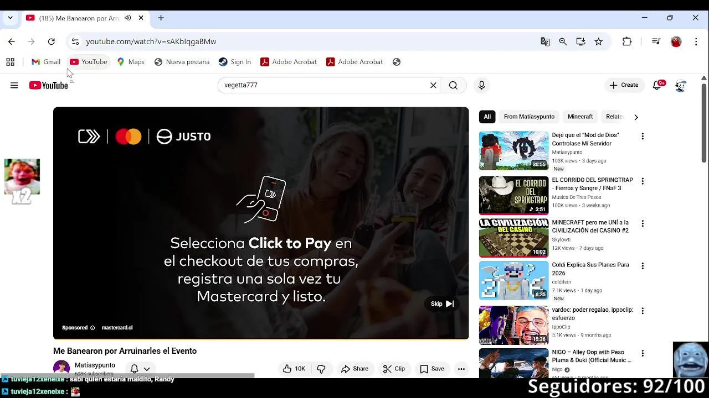Viewport: 709px width, 398px height.
Task: Go to the YouTube home logo
Action: click(49, 85)
